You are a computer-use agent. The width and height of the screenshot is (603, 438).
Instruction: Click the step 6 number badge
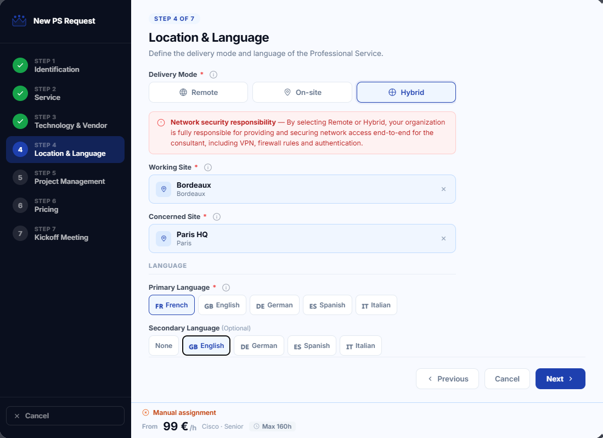click(x=20, y=206)
